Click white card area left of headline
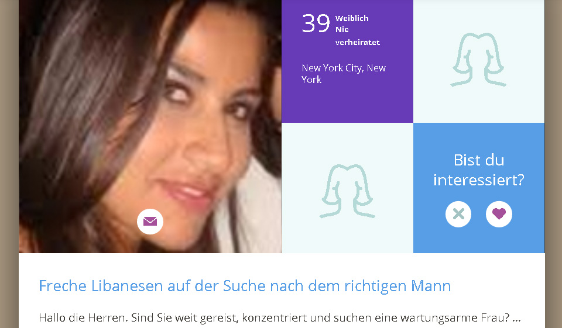Viewport: 562px width, 328px height. pos(29,286)
